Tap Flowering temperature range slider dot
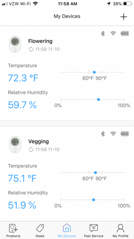Screen dimensions: 134x239 94,72
